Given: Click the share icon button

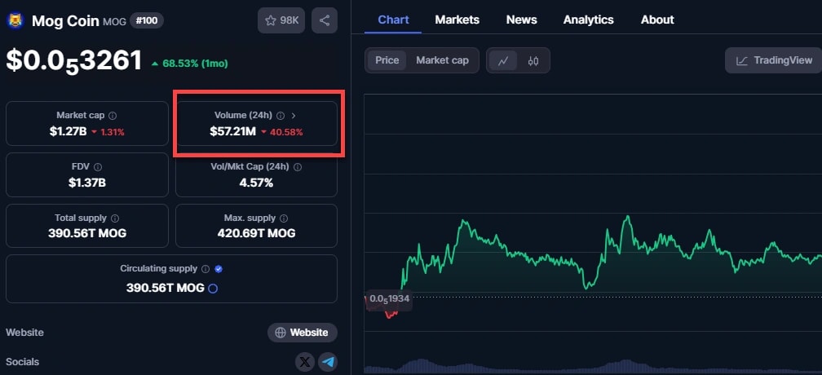Looking at the screenshot, I should 325,20.
